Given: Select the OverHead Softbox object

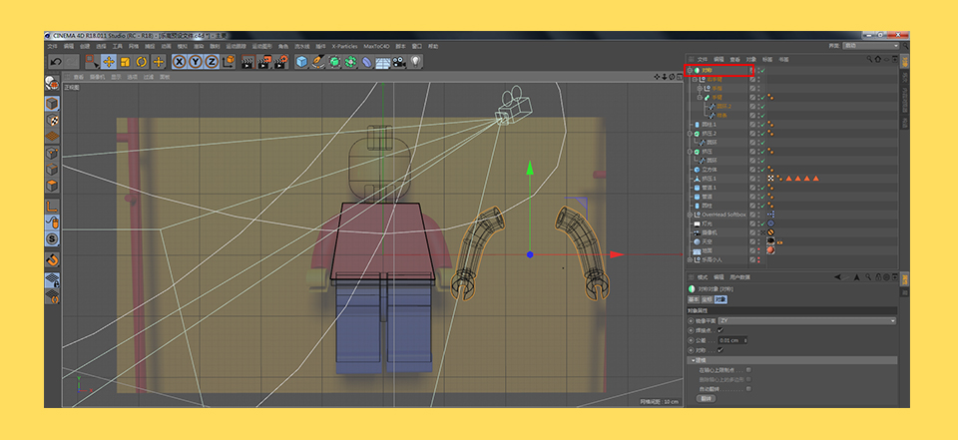Looking at the screenshot, I should click(x=723, y=215).
